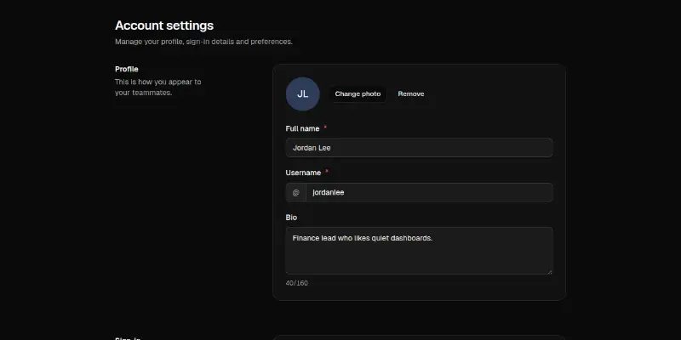
Task: Click the Change photo button
Action: (x=358, y=94)
